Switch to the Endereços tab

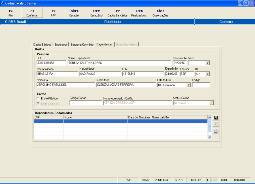pyautogui.click(x=61, y=45)
